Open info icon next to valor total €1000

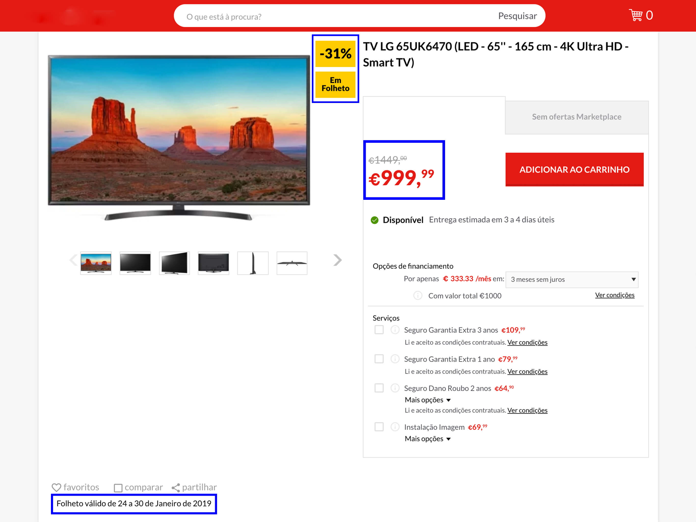(x=418, y=295)
